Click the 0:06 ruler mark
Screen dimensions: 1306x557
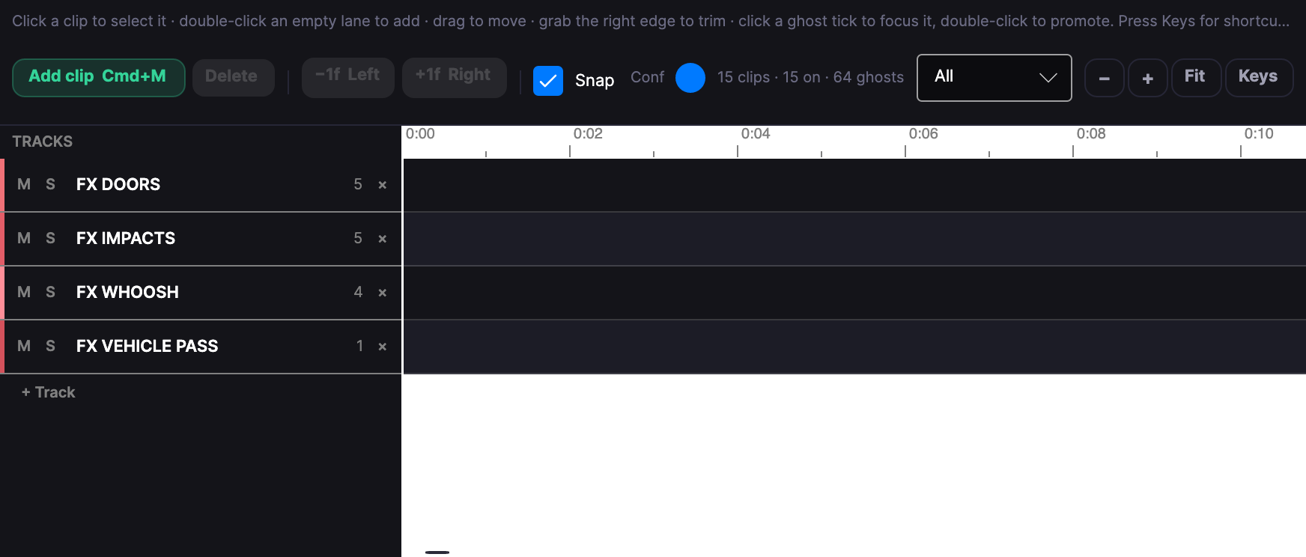click(923, 134)
